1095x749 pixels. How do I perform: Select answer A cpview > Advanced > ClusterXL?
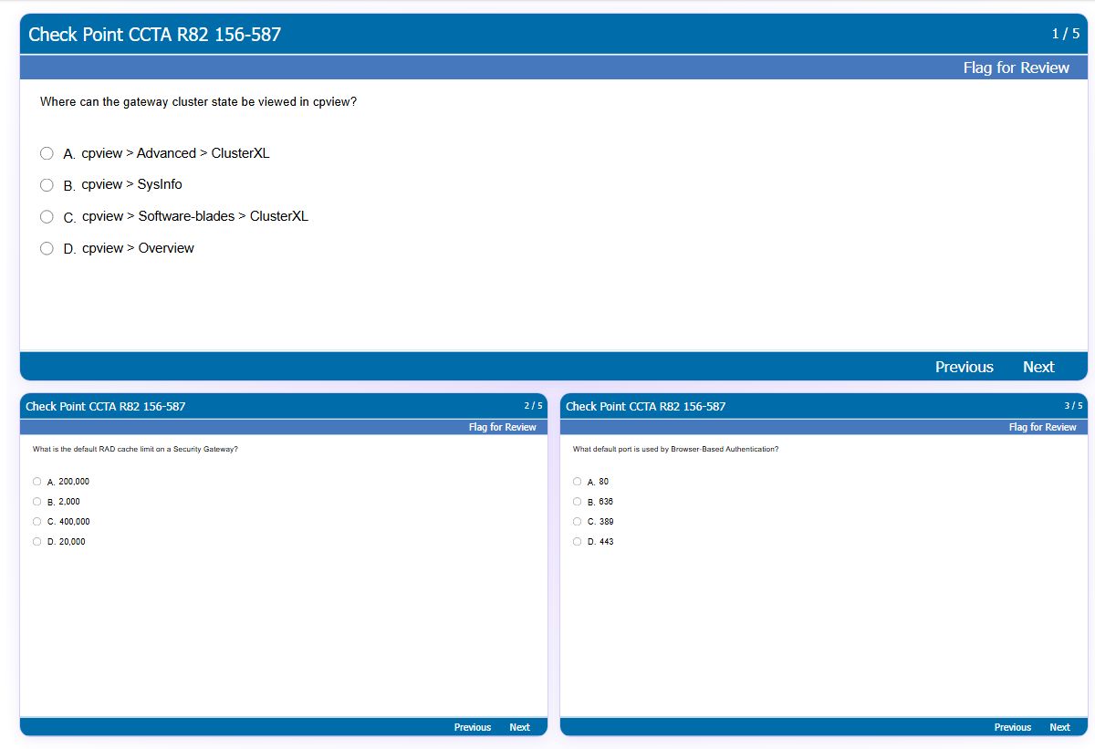[47, 153]
